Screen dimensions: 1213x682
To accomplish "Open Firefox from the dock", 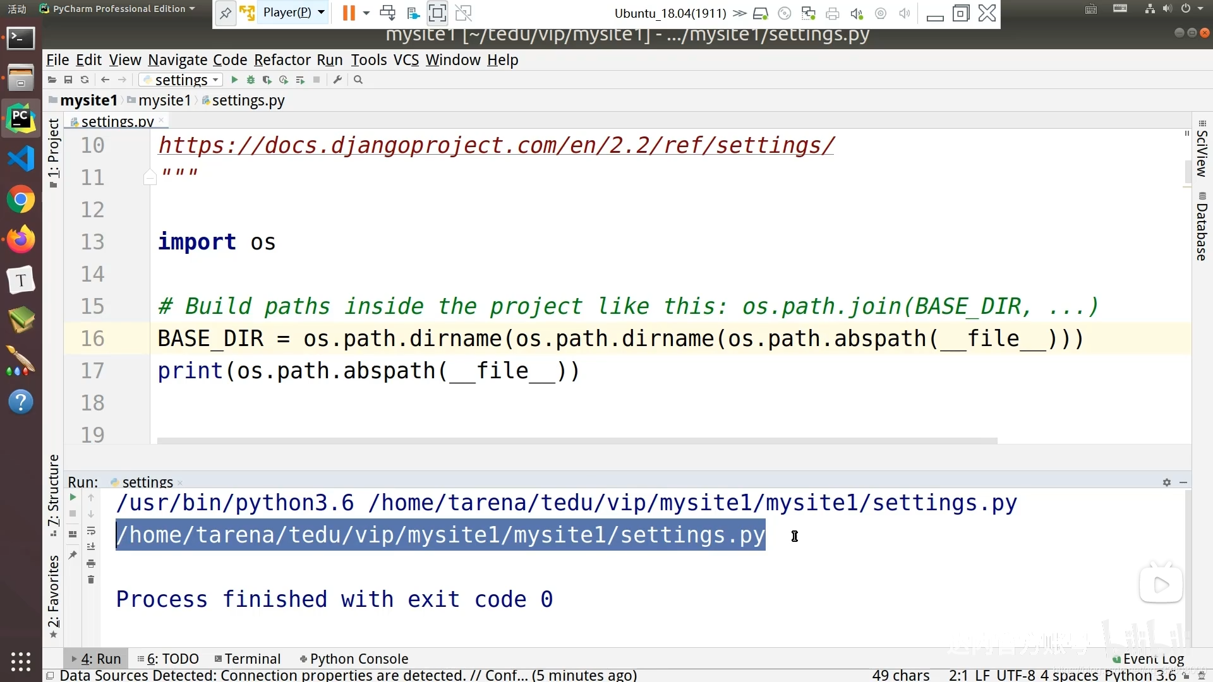I will coord(21,239).
